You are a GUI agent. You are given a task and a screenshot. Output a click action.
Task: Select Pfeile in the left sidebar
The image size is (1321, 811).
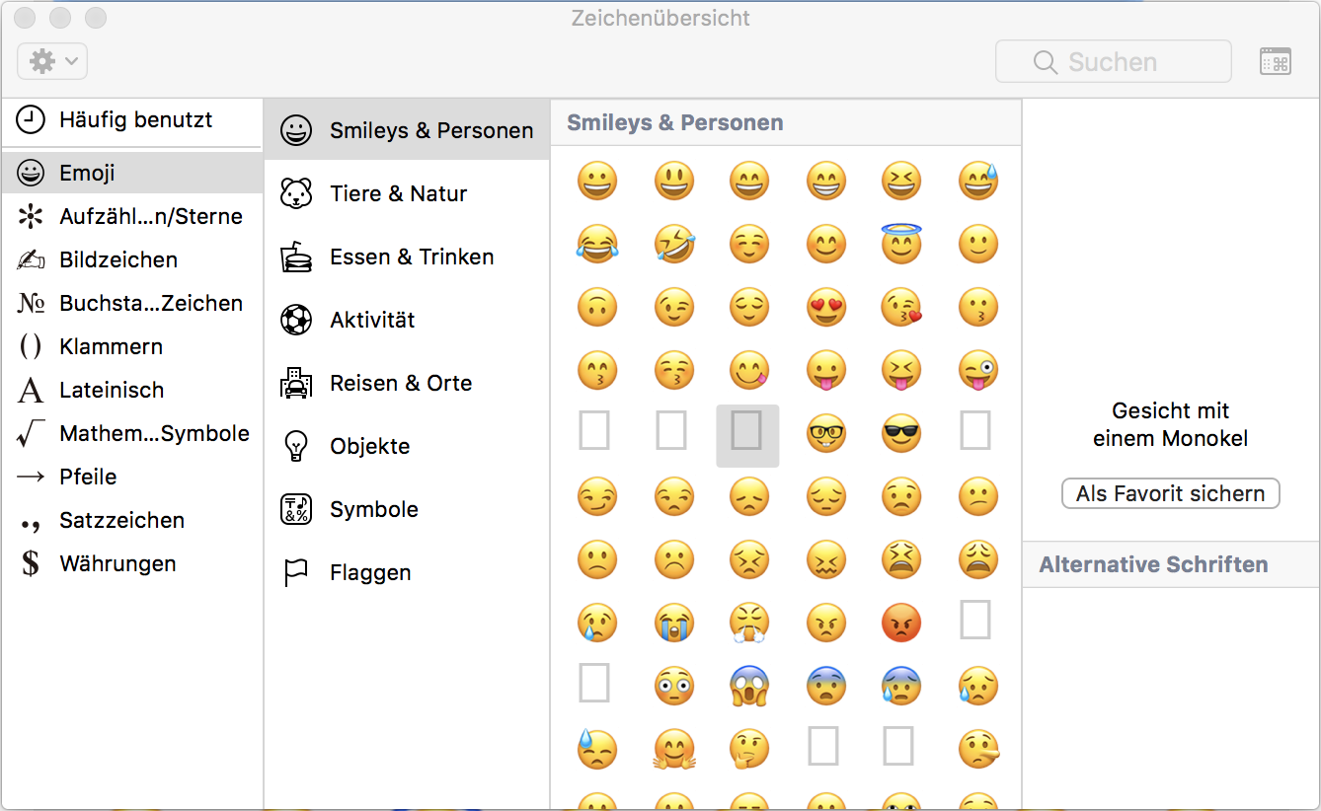88,477
